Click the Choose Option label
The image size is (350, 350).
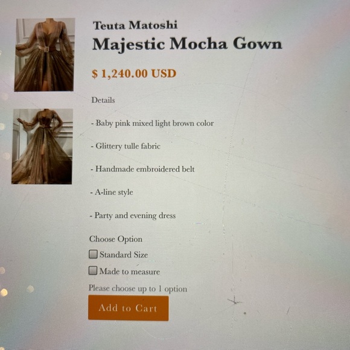pyautogui.click(x=116, y=239)
